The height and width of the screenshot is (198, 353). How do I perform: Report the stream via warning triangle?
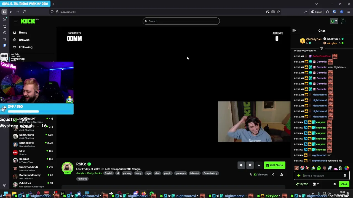282,174
